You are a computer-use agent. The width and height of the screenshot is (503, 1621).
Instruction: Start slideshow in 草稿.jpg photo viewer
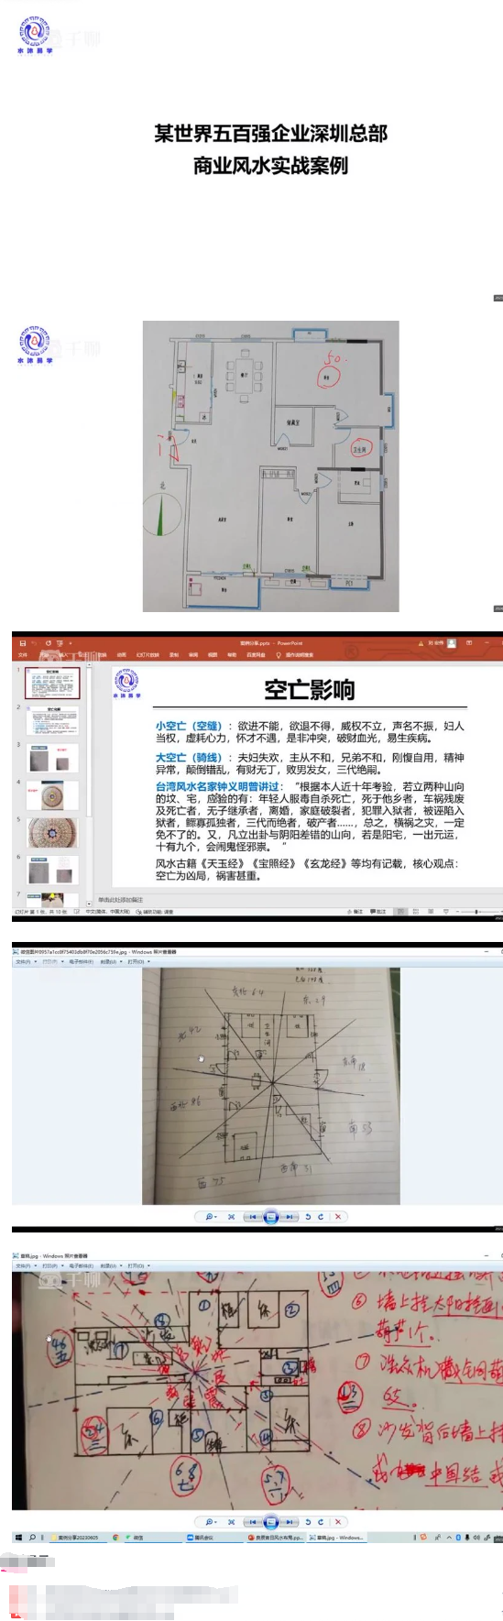pos(270,1522)
